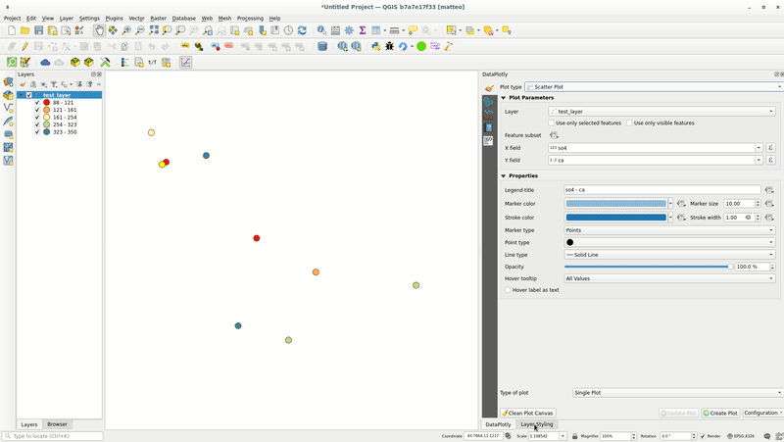Save the project with the floppy disk icon
784x442 pixels.
coord(38,30)
